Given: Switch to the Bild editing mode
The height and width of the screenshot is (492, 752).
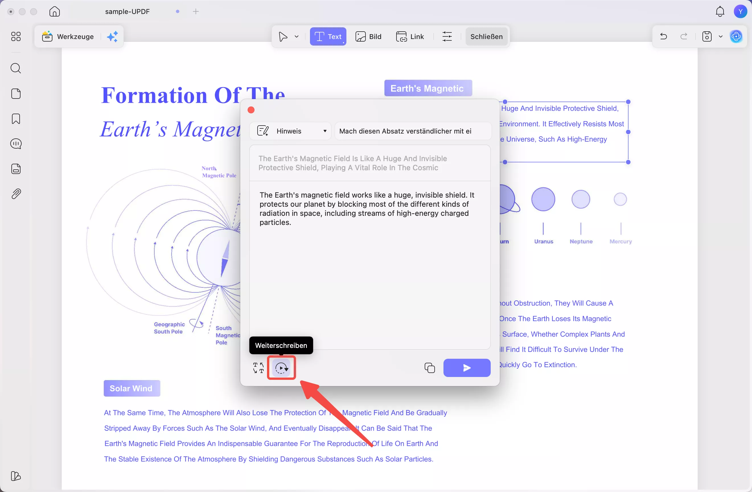Looking at the screenshot, I should click(x=368, y=37).
